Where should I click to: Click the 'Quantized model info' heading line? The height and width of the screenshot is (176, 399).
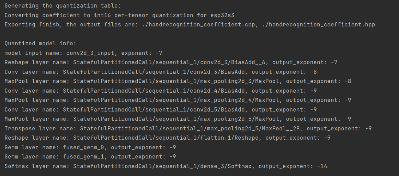click(x=41, y=44)
